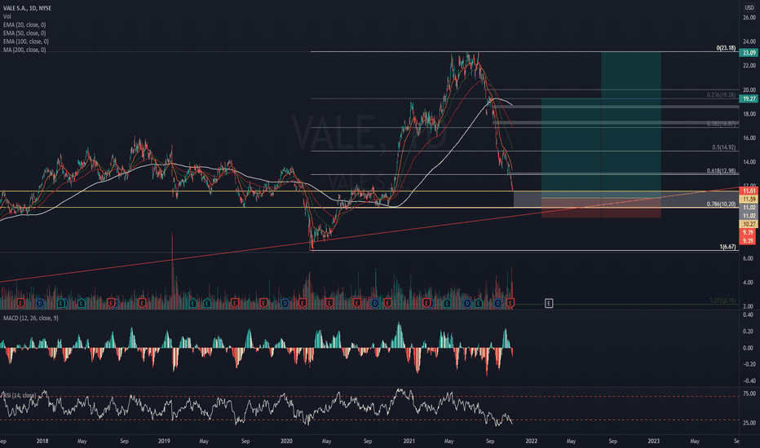The width and height of the screenshot is (760, 448).
Task: Click the red 11.61 price label
Action: pyautogui.click(x=749, y=191)
